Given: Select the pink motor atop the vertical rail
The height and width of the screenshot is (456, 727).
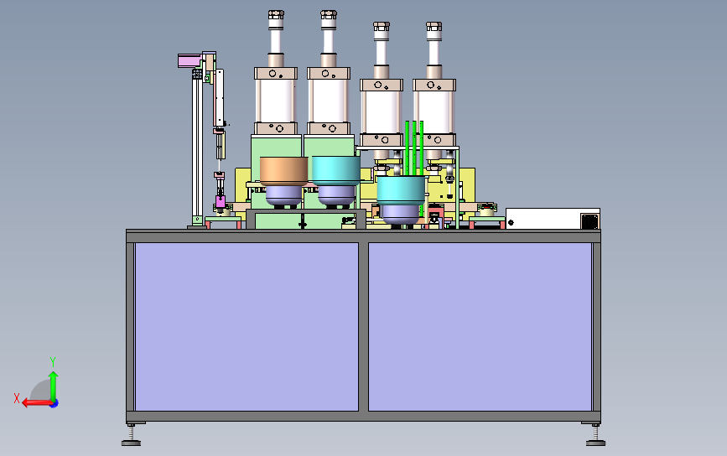Looking at the screenshot, I should tap(190, 60).
